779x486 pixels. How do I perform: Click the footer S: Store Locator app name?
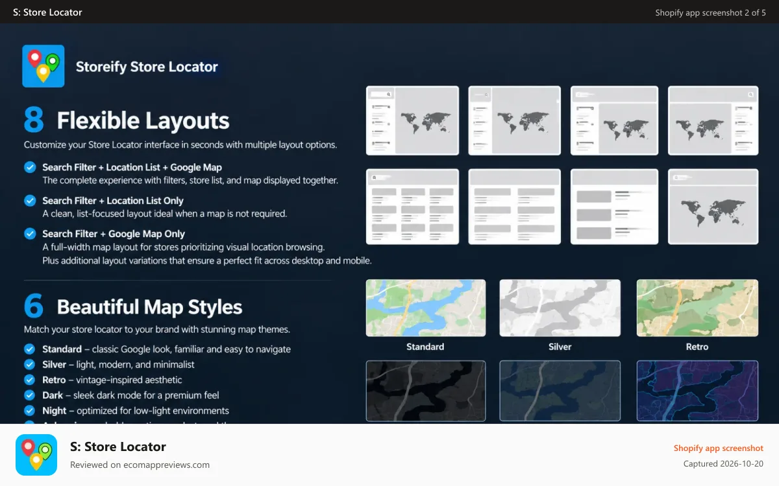pyautogui.click(x=118, y=446)
